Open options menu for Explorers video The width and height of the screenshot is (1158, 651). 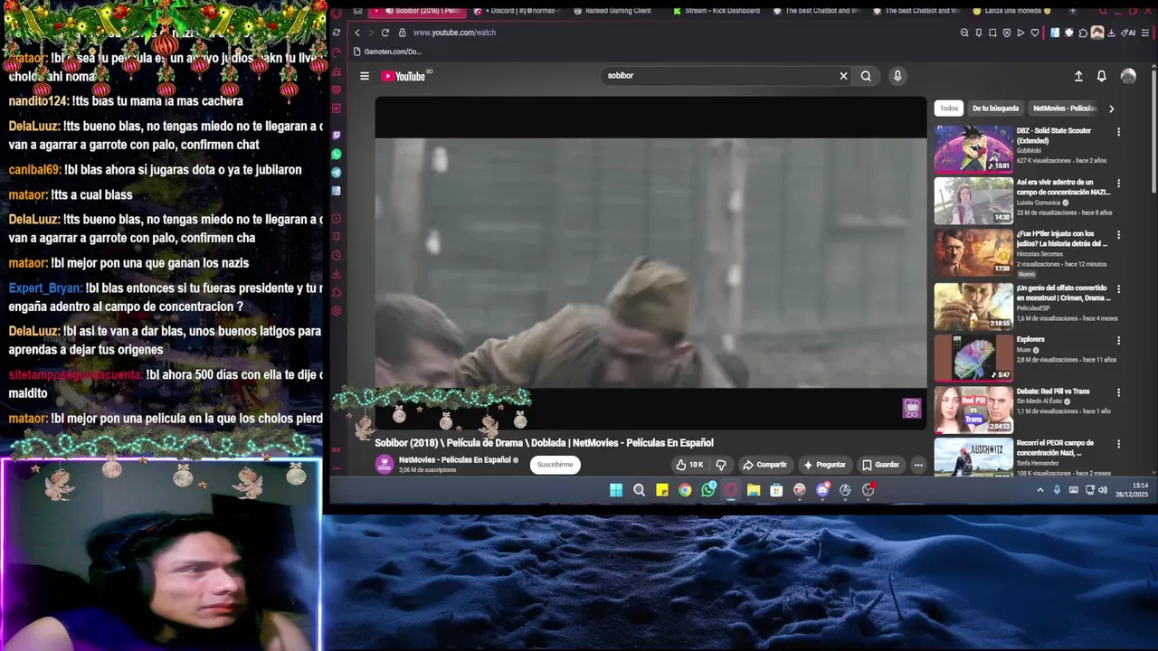tap(1118, 341)
